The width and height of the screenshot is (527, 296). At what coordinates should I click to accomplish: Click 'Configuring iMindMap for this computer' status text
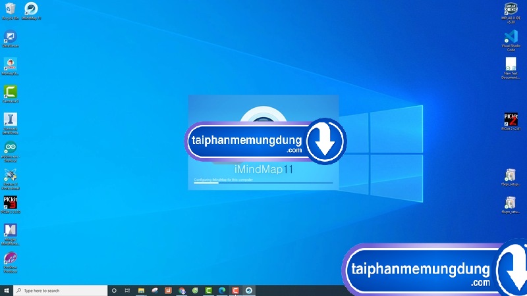coord(223,180)
